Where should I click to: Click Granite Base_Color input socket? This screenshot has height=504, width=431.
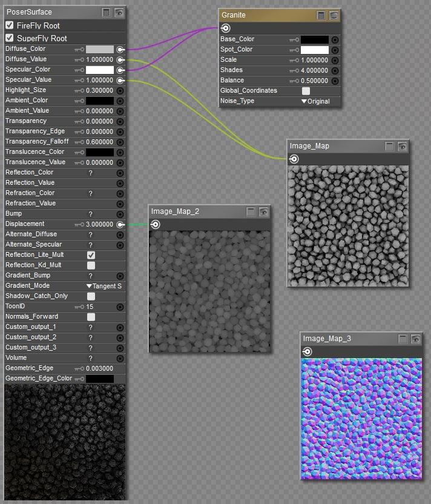coord(335,40)
